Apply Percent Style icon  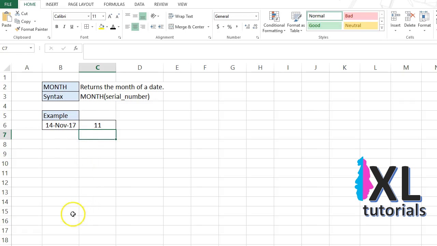pyautogui.click(x=229, y=27)
